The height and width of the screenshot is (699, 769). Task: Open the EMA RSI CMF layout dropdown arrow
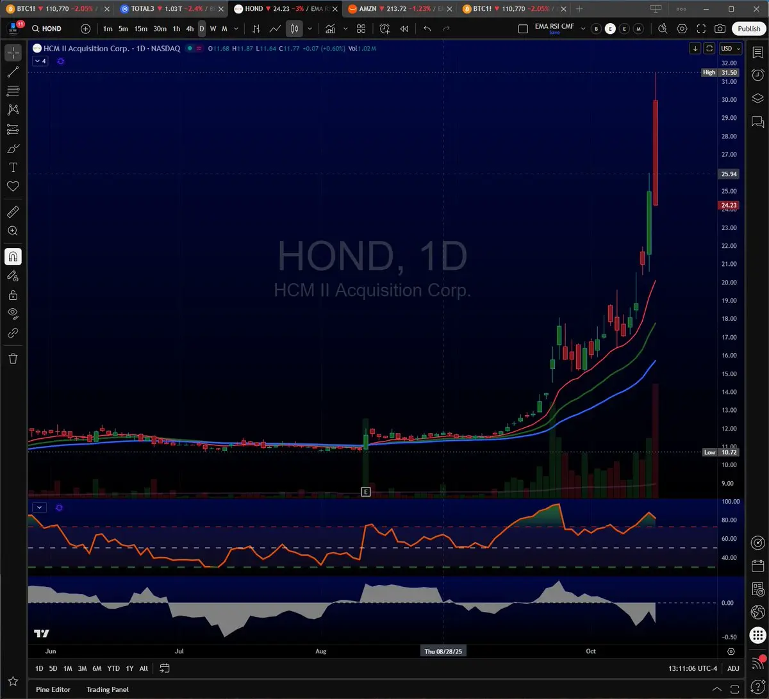tap(583, 29)
